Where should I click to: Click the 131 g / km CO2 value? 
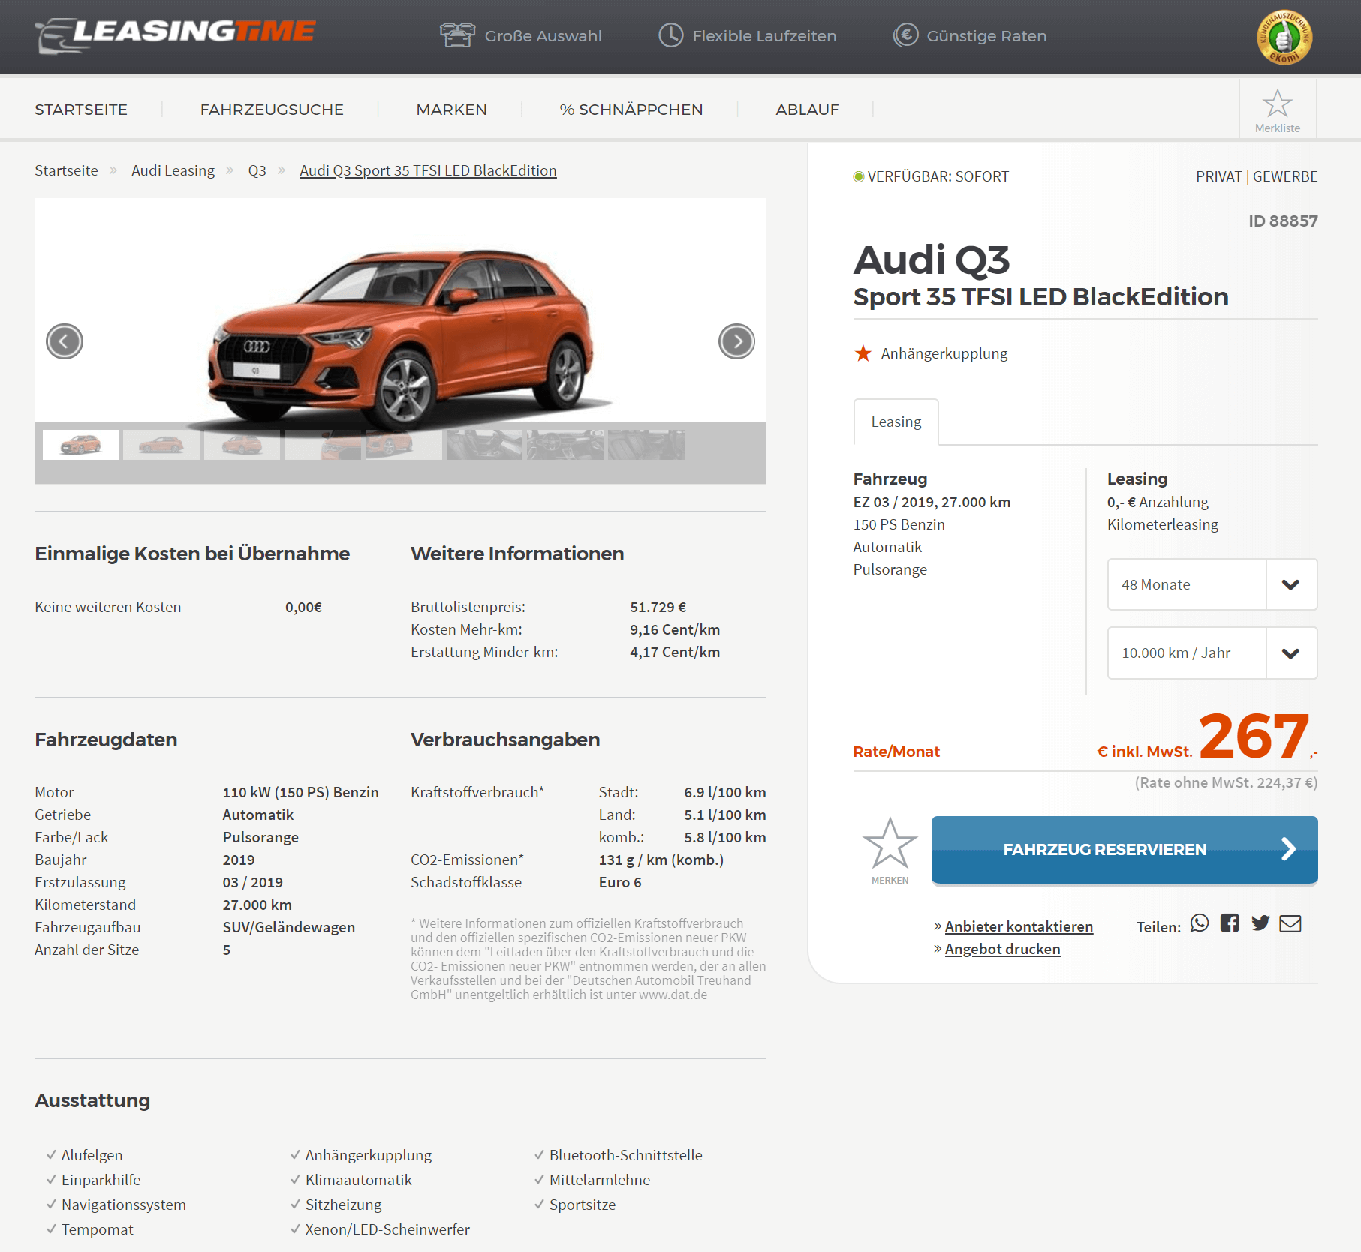click(661, 860)
